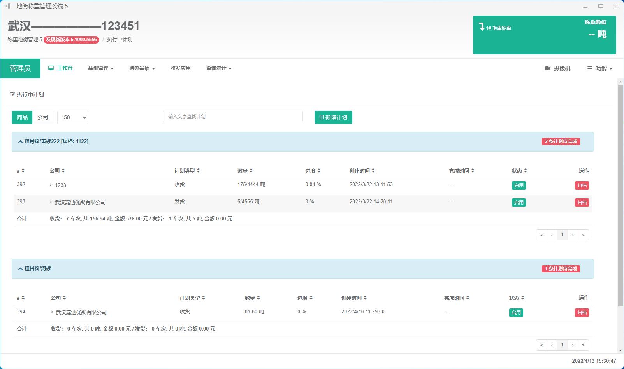
Task: Click the 1条计划待完成 badge
Action: click(x=561, y=269)
